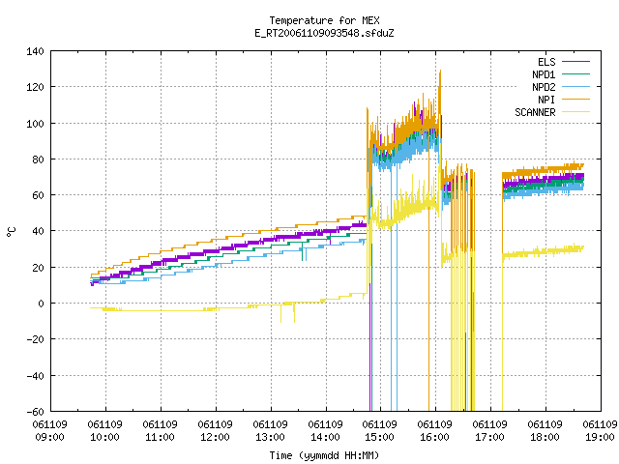This screenshot has width=619, height=464.
Task: Pick the green NPD1 legend line sample
Action: (x=575, y=73)
